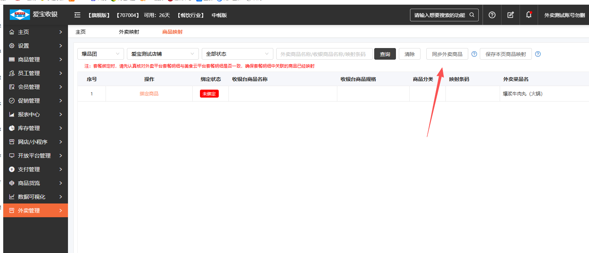Click the 同步外卖商品 button
This screenshot has height=253, width=589.
pyautogui.click(x=447, y=54)
